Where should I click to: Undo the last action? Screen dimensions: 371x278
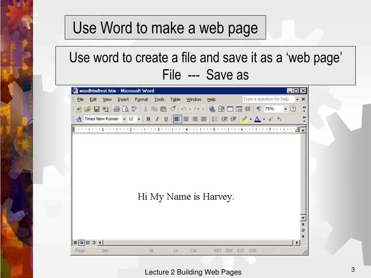[184, 109]
